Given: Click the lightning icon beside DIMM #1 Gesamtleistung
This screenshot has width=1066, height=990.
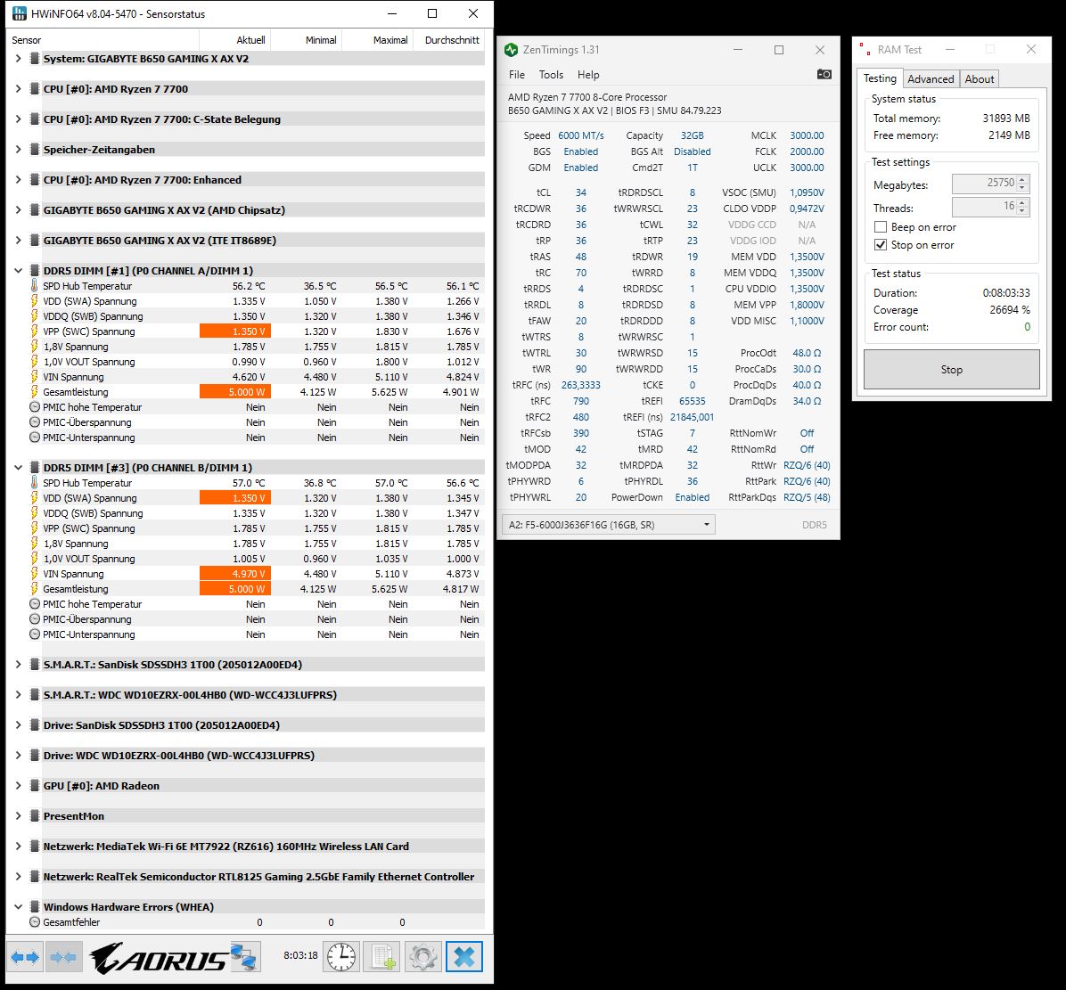Looking at the screenshot, I should tap(35, 392).
